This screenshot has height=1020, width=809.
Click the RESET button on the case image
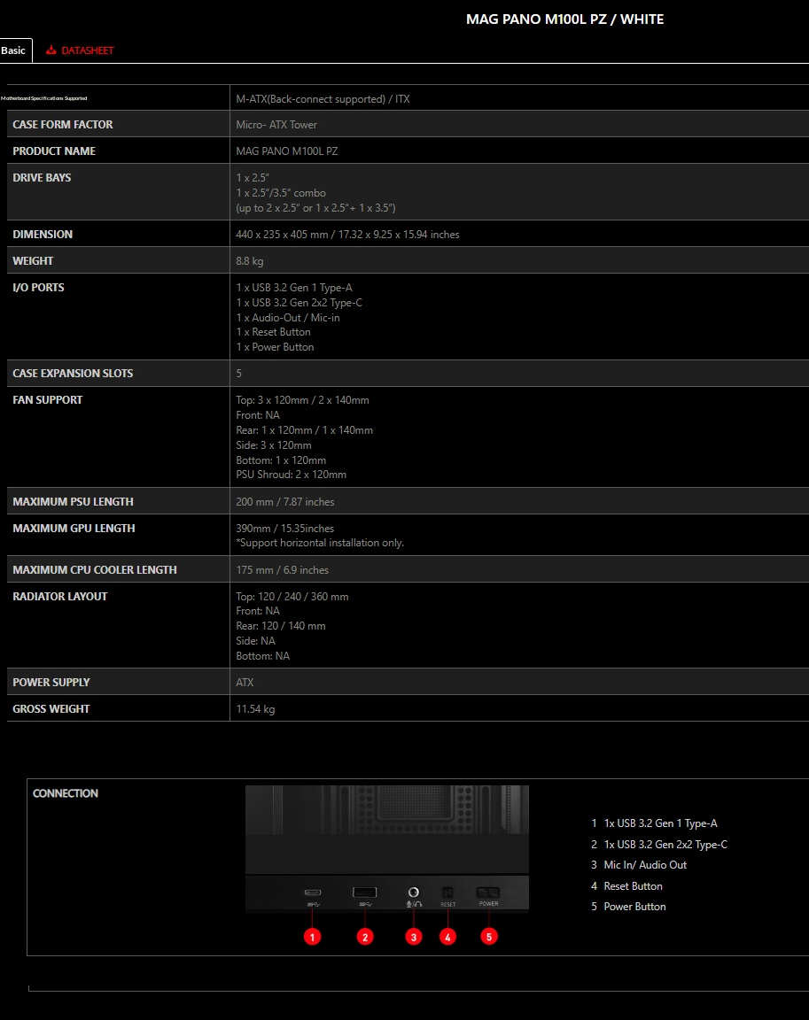(447, 893)
